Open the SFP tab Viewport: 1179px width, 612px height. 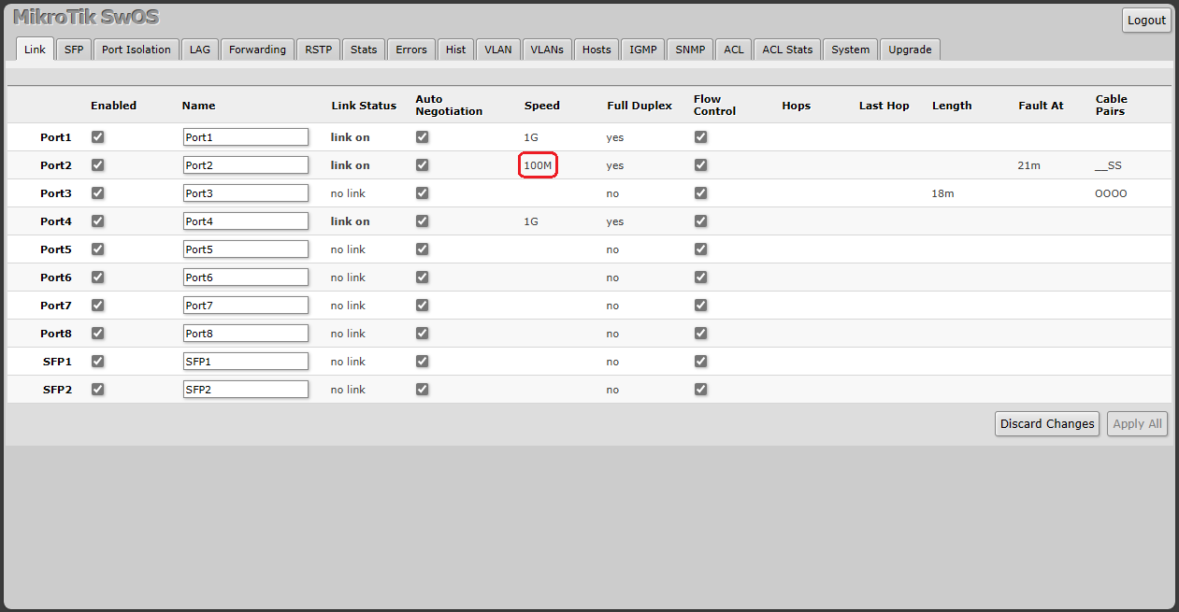tap(74, 50)
